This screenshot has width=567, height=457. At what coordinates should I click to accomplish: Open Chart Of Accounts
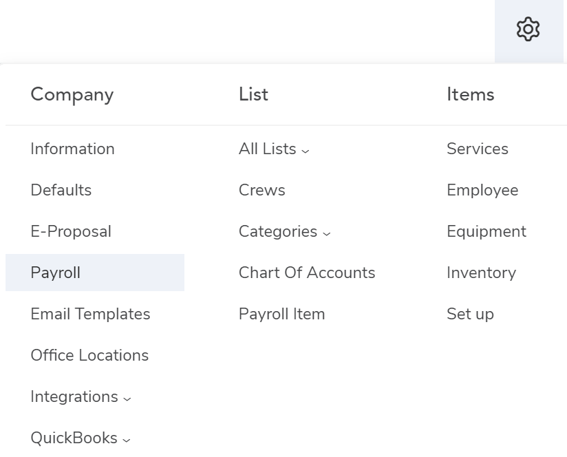[306, 273]
